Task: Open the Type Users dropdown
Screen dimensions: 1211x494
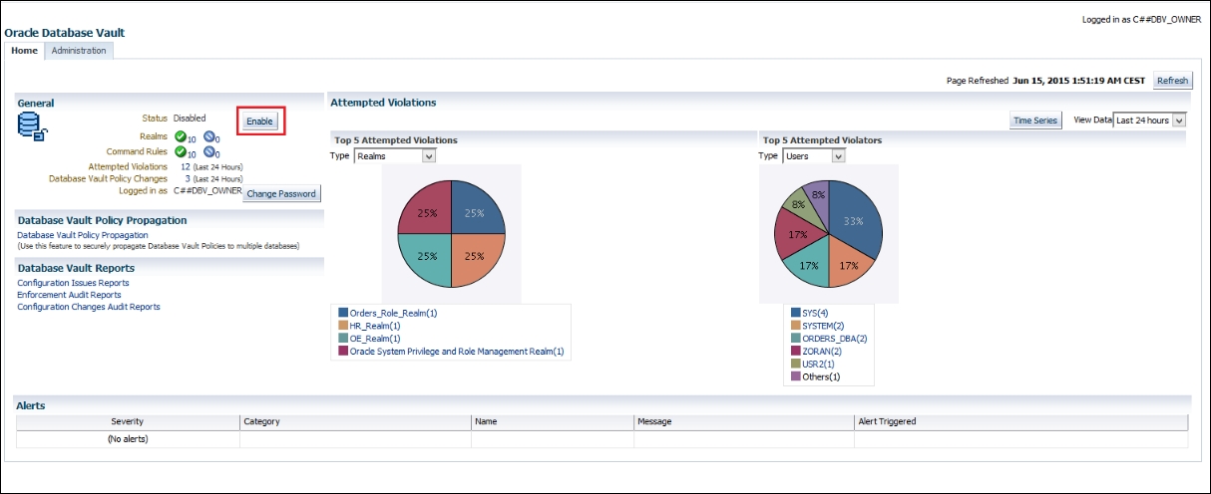Action: click(813, 156)
